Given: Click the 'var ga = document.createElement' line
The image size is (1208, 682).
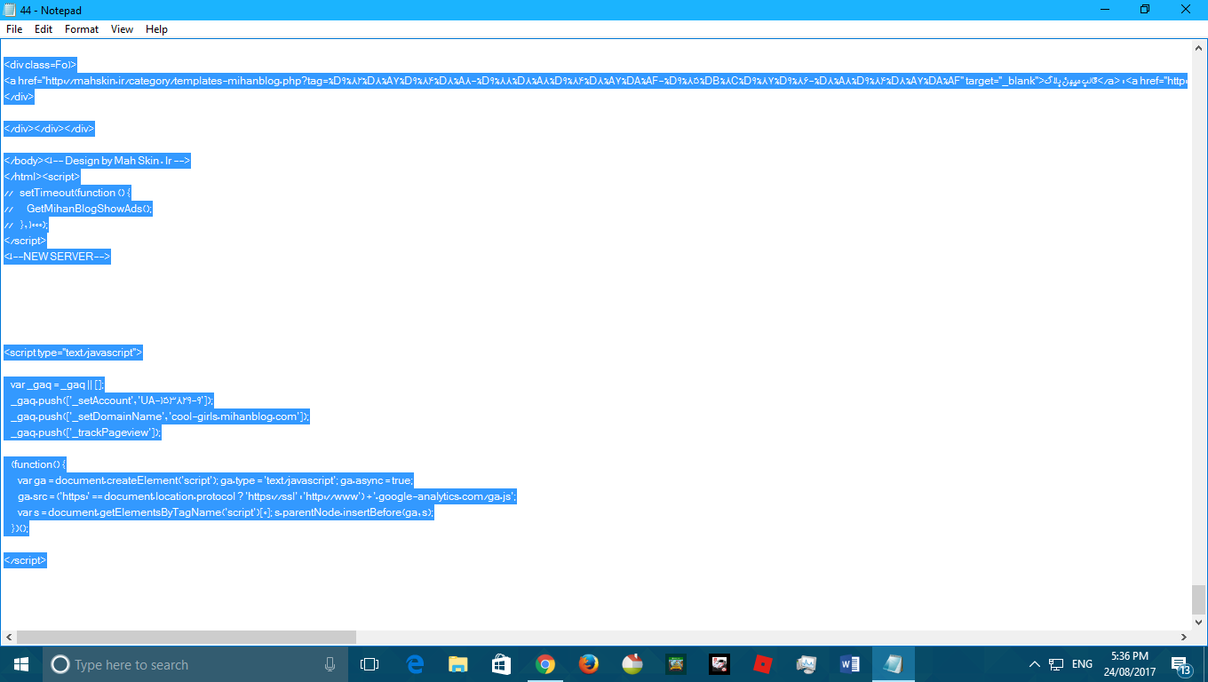Looking at the screenshot, I should 209,480.
